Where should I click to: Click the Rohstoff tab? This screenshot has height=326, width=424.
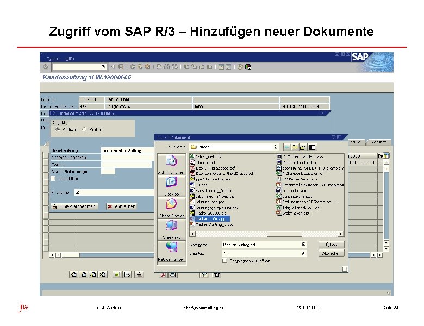[x=378, y=142]
